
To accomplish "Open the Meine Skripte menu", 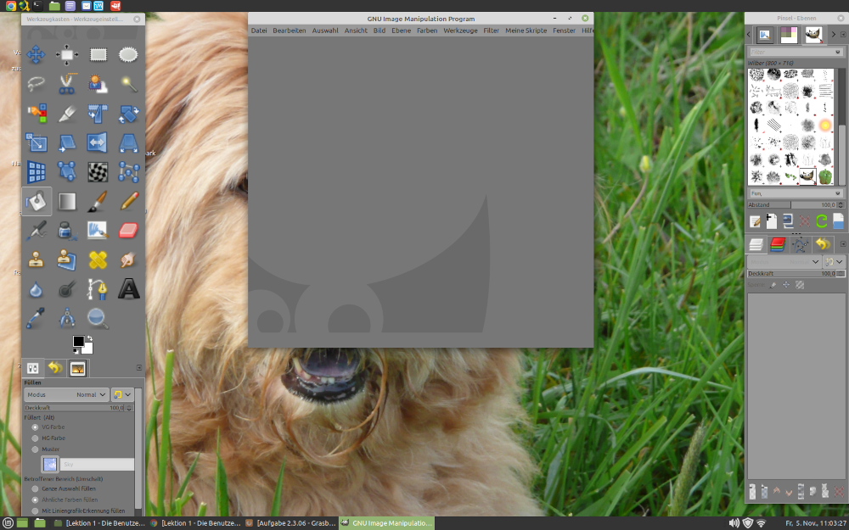I will [x=526, y=31].
